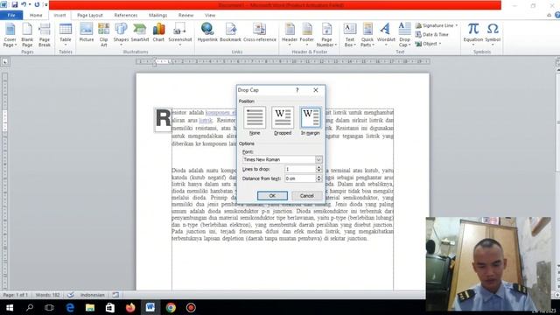This screenshot has width=560, height=315.
Task: Click the Distance from text field
Action: click(300, 178)
